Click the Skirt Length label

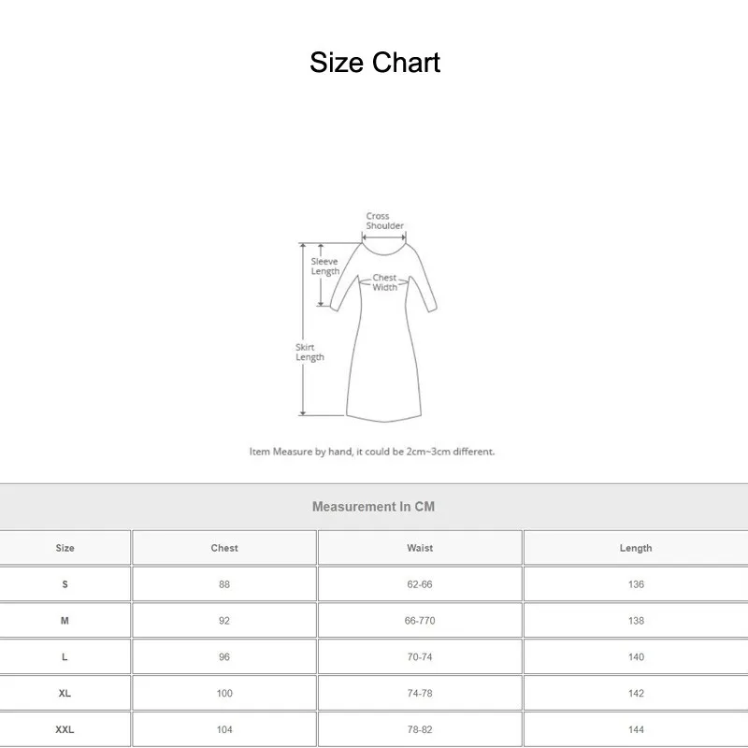(x=309, y=352)
